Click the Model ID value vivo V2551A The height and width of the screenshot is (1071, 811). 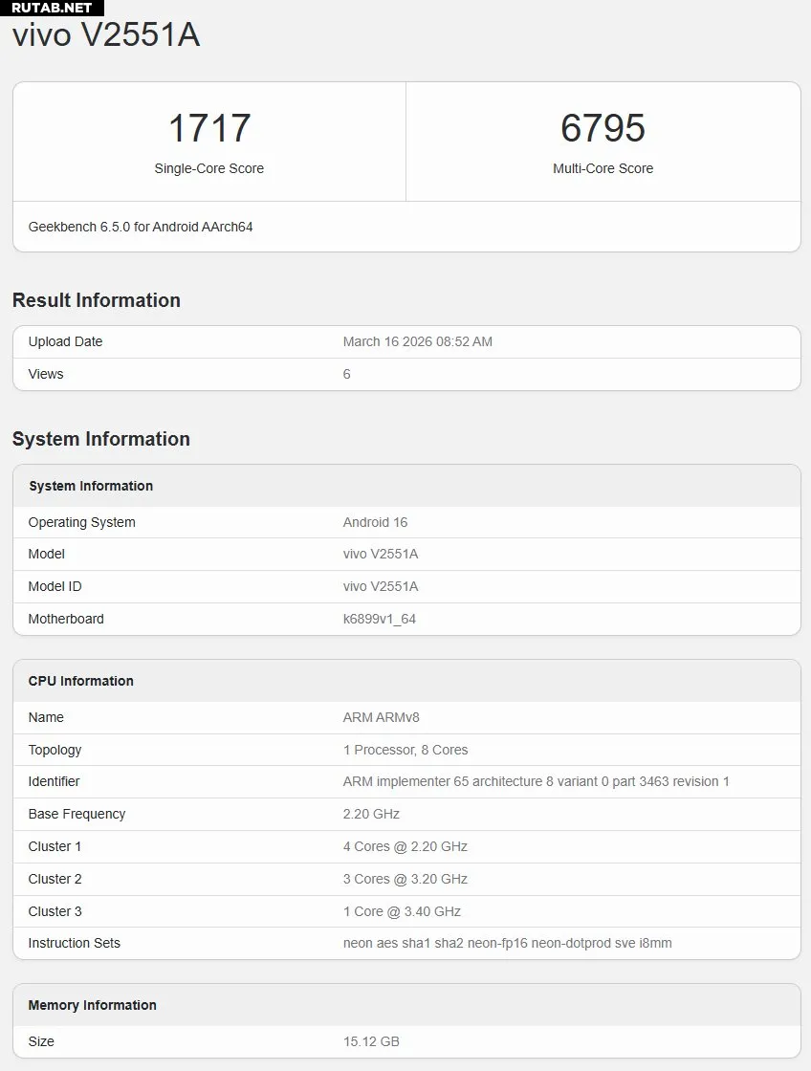point(381,586)
